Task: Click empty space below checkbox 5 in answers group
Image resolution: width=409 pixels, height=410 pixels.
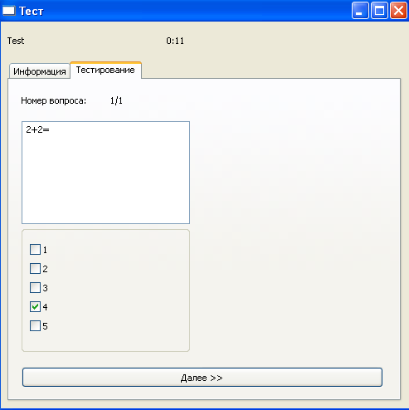Action: pos(105,342)
